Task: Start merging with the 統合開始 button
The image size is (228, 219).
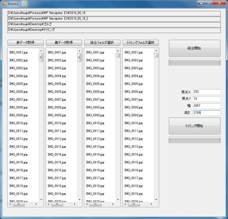Action: 194,48
